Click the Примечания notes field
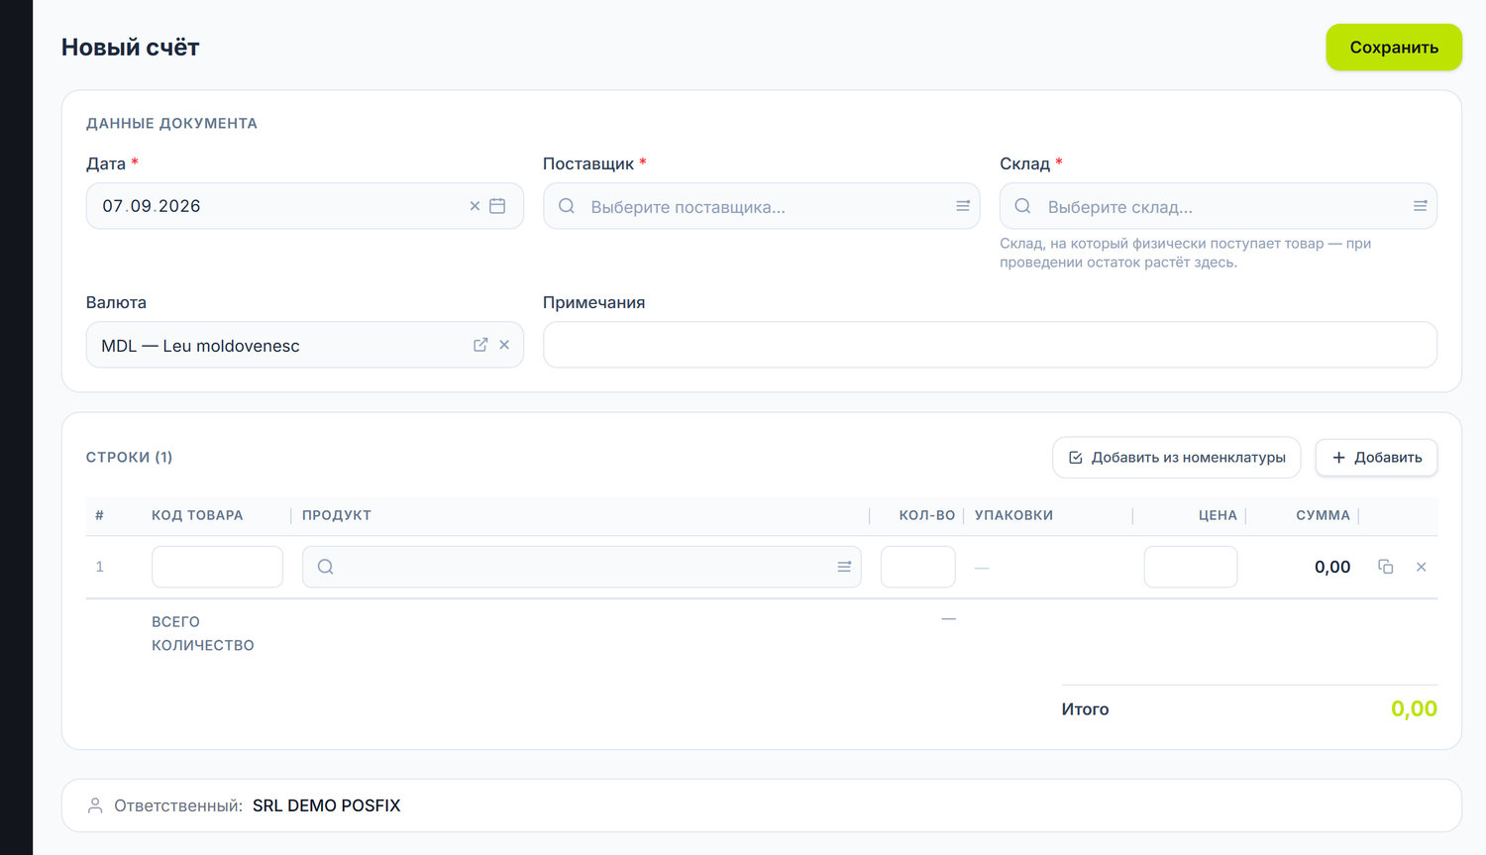The image size is (1486, 855). coord(990,345)
